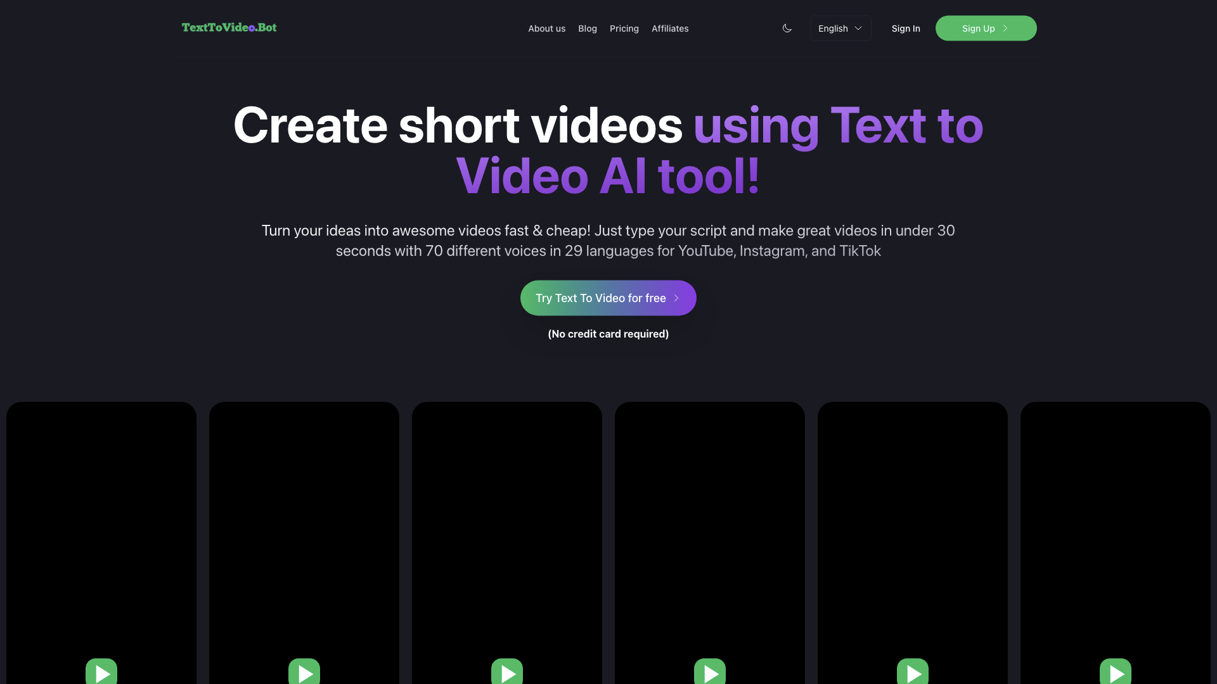Play the second video thumbnail
1217x684 pixels.
tap(304, 673)
